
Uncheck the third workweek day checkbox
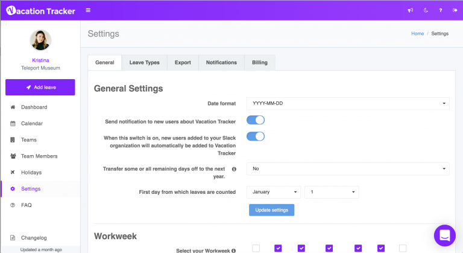tap(301, 248)
